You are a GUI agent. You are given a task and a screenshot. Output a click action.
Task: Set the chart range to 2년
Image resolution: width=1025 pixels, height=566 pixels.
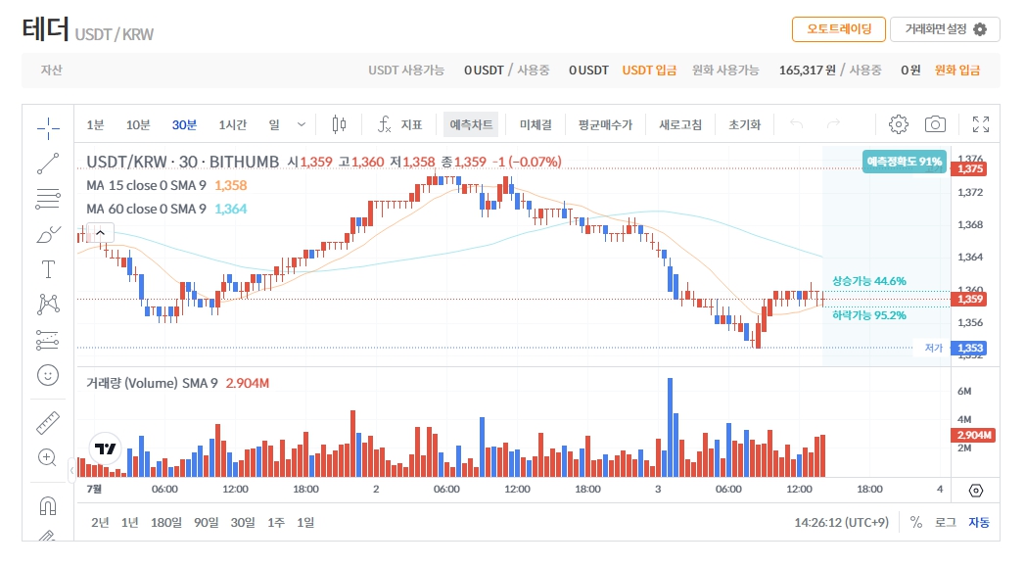click(100, 522)
